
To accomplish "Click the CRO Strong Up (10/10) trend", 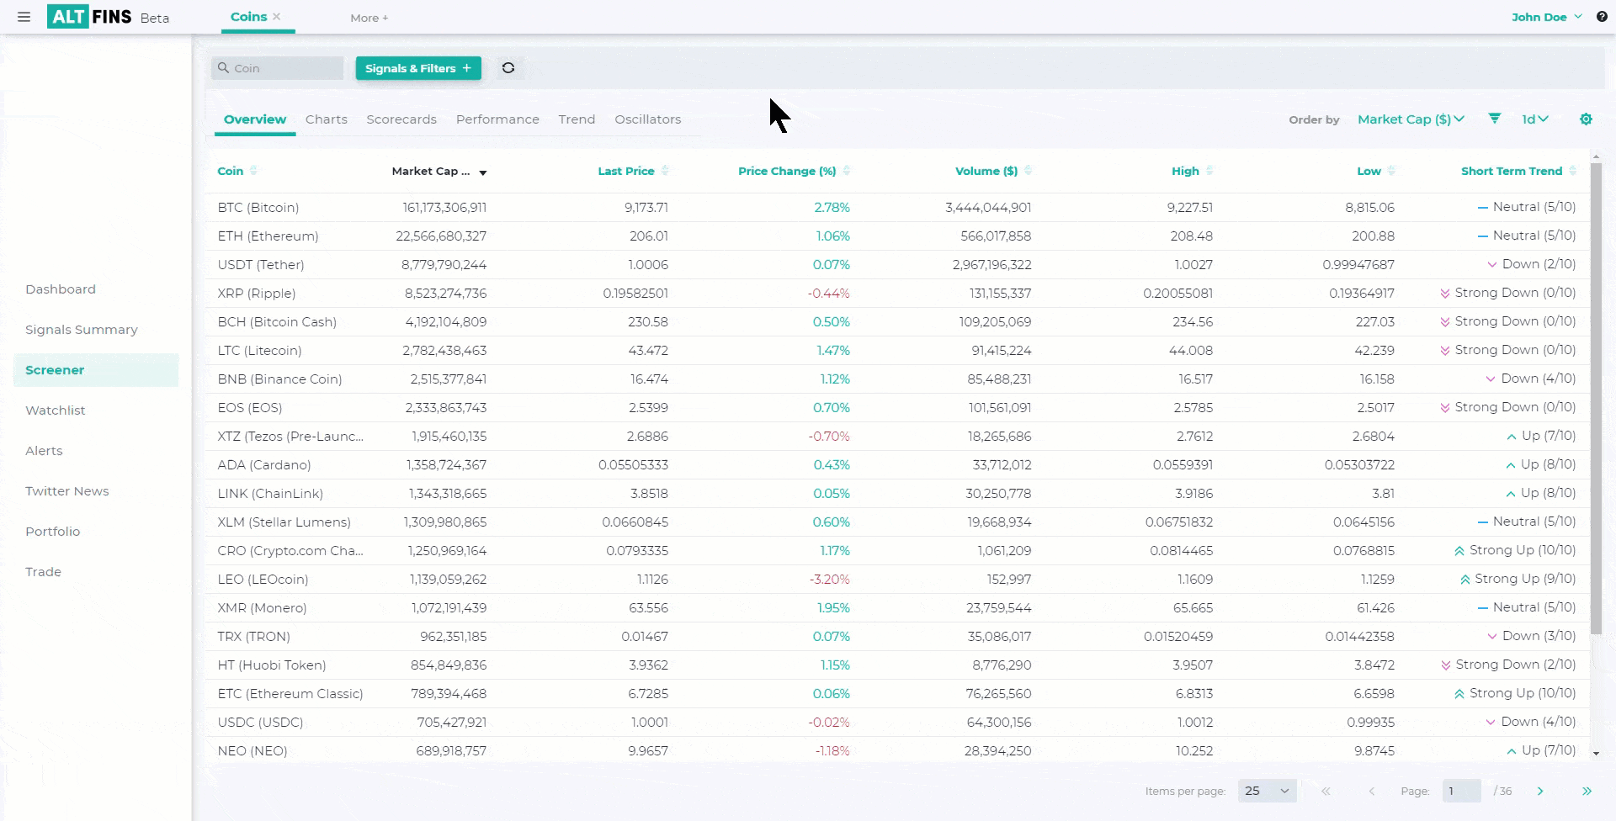I will (x=1515, y=550).
